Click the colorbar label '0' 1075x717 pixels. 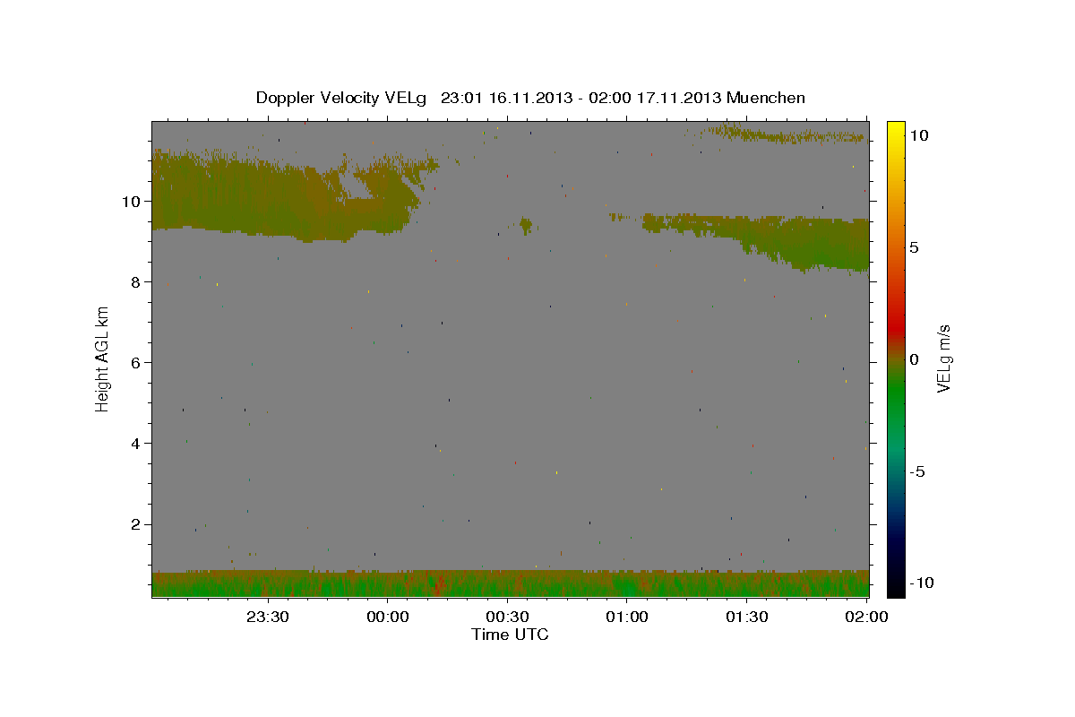(x=914, y=359)
